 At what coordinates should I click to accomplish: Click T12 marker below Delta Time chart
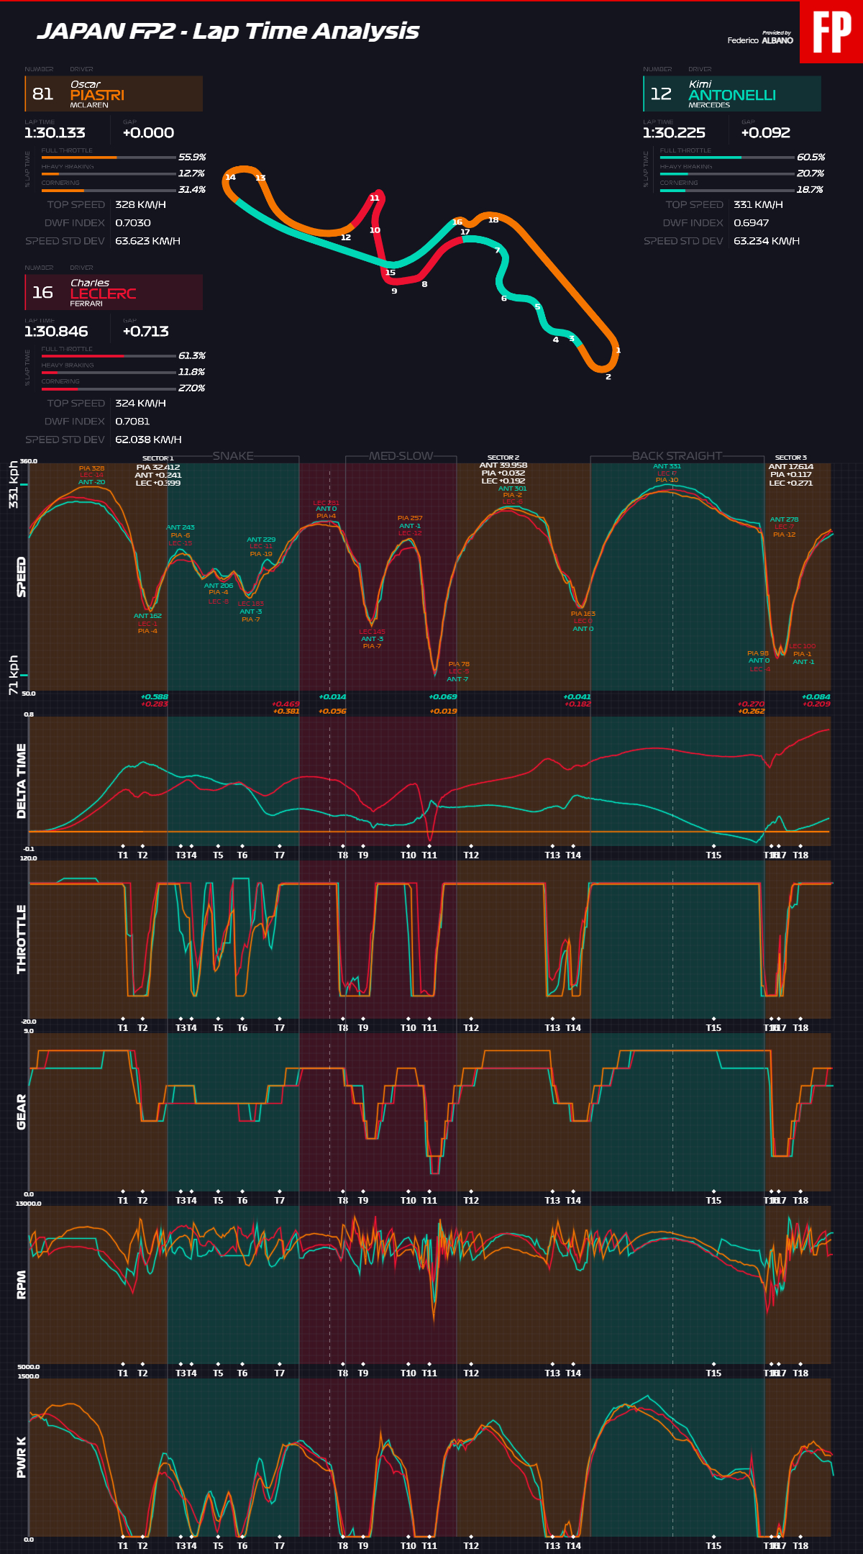coord(471,855)
